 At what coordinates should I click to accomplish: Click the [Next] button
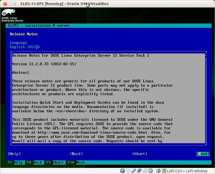(x=203, y=154)
